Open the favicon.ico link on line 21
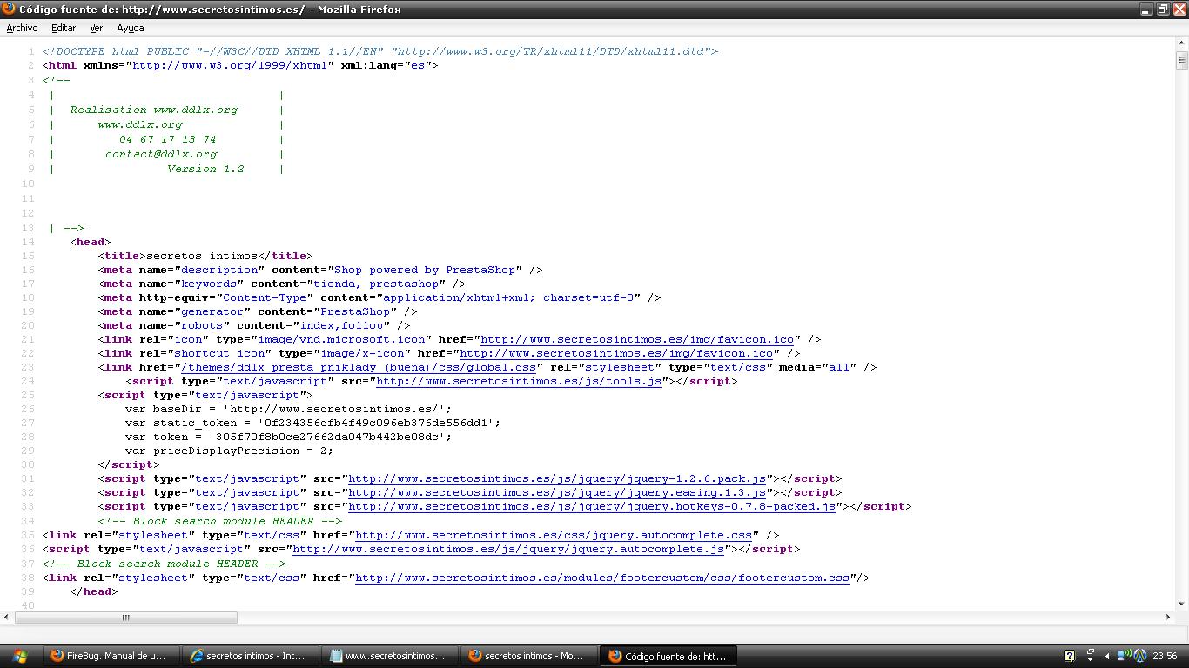1189x668 pixels. [637, 339]
